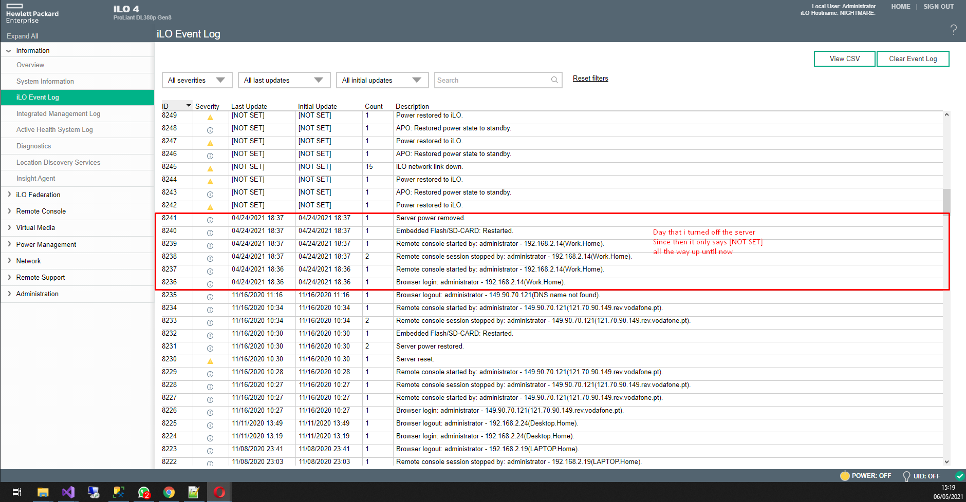The height and width of the screenshot is (502, 966).
Task: Click the warning icon on row 8245
Action: click(x=210, y=169)
